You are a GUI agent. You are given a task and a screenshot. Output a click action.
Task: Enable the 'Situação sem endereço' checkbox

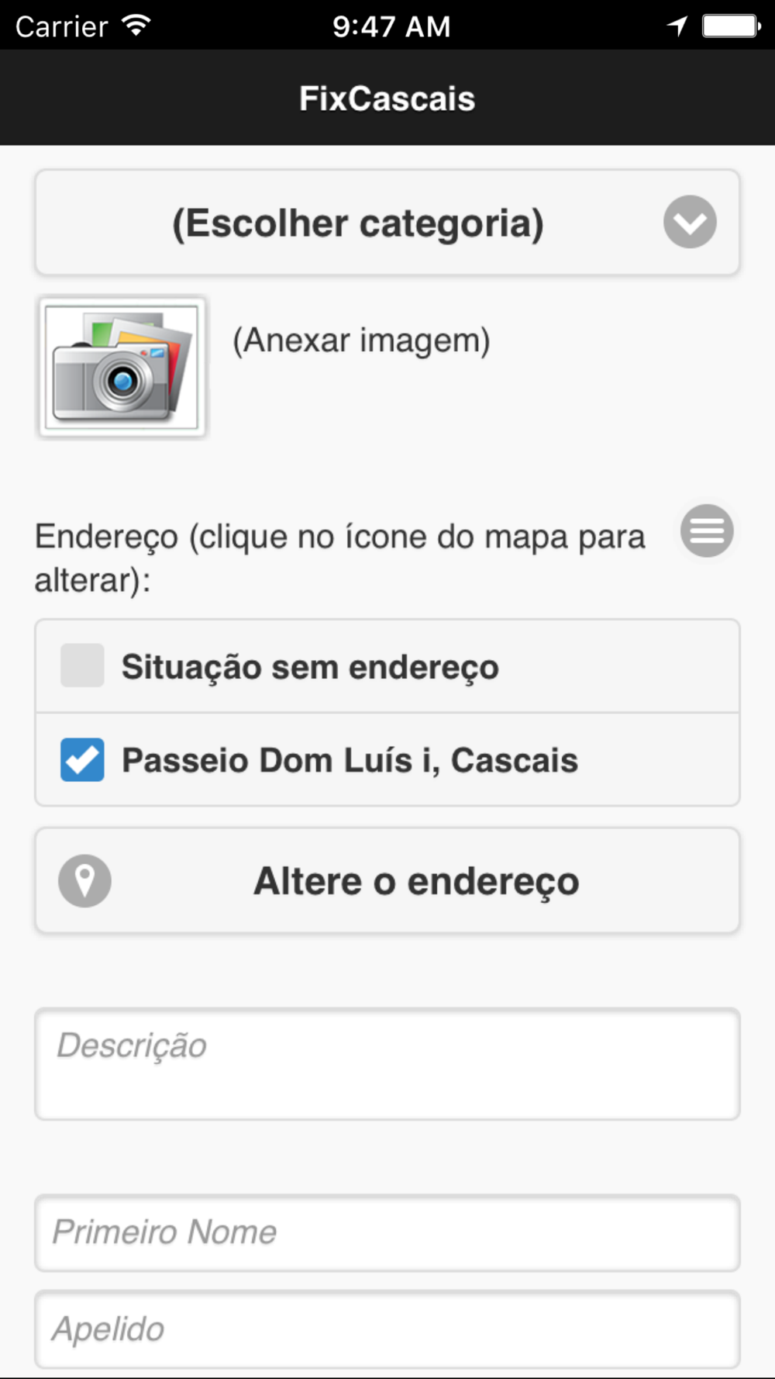(x=82, y=665)
